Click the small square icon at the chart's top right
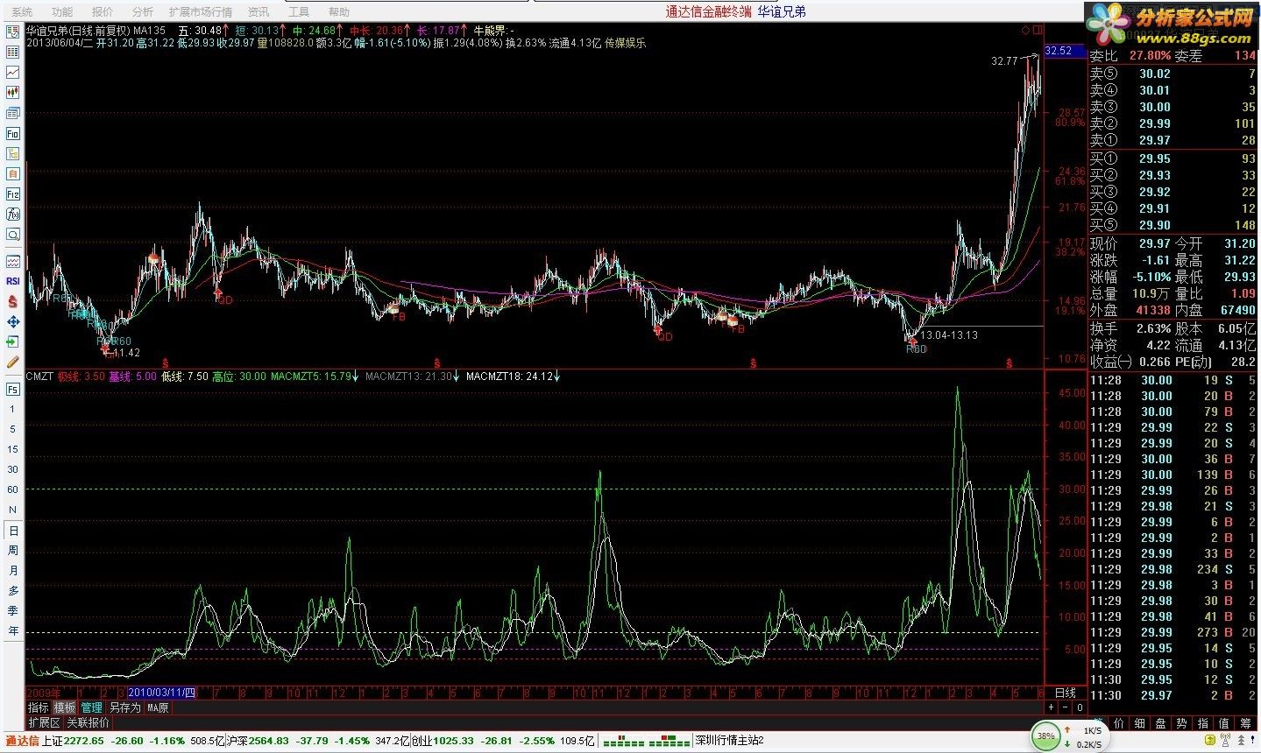Image resolution: width=1261 pixels, height=753 pixels. [1037, 31]
